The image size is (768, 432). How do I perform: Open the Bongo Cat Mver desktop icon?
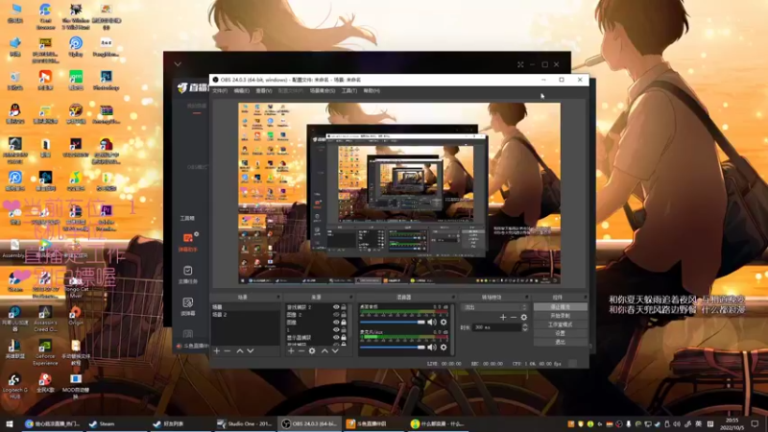[76, 279]
